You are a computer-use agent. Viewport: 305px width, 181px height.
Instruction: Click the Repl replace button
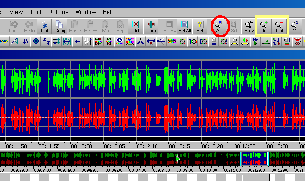(x=120, y=27)
